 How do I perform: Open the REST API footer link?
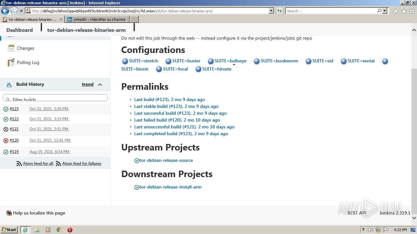[357, 213]
